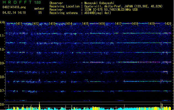Click the 0.9 kHz axis label
The image size is (174, 110).
coord(2,63)
